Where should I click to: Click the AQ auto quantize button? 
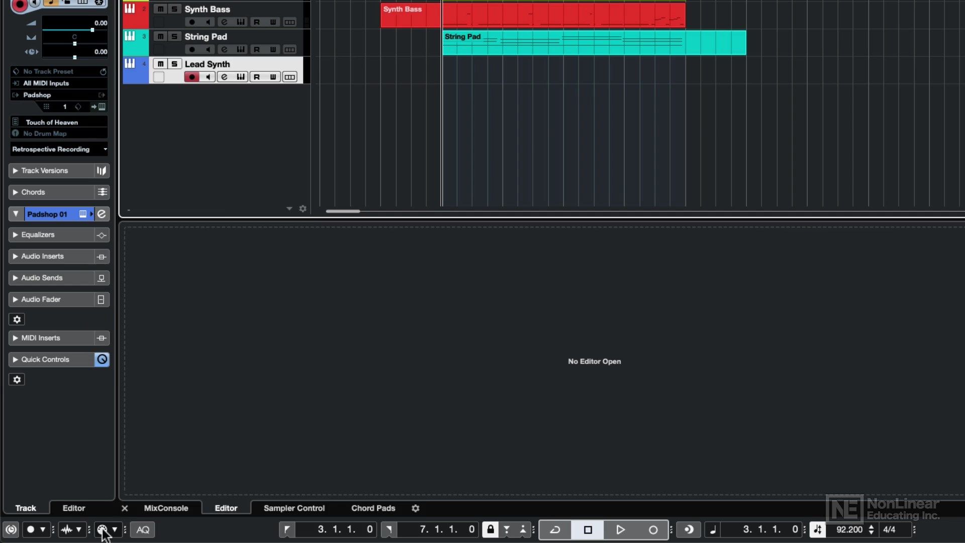pos(143,529)
